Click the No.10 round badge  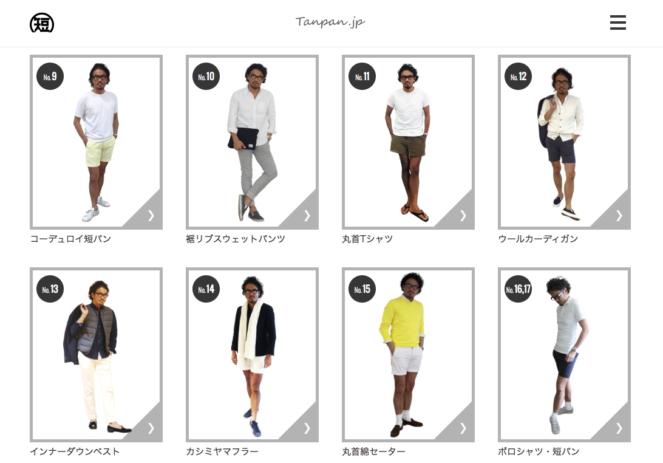206,77
